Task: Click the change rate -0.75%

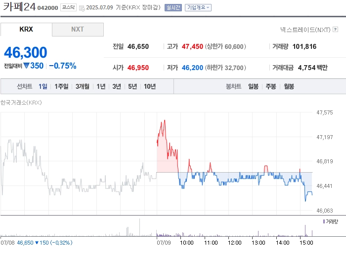Action: point(63,66)
